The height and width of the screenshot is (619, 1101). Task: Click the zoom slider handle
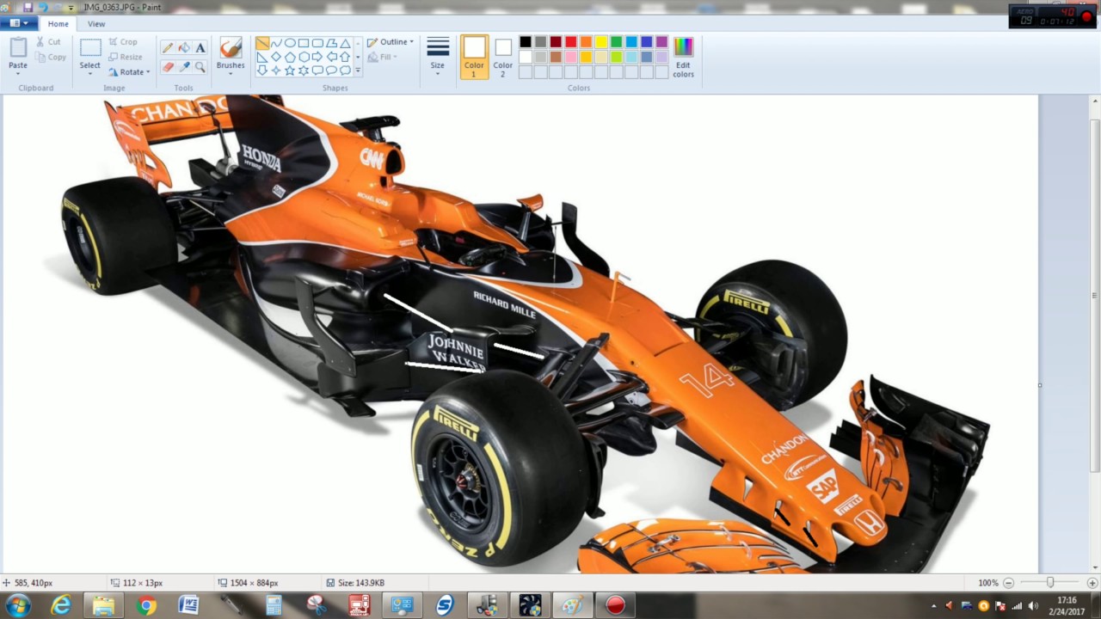1050,583
